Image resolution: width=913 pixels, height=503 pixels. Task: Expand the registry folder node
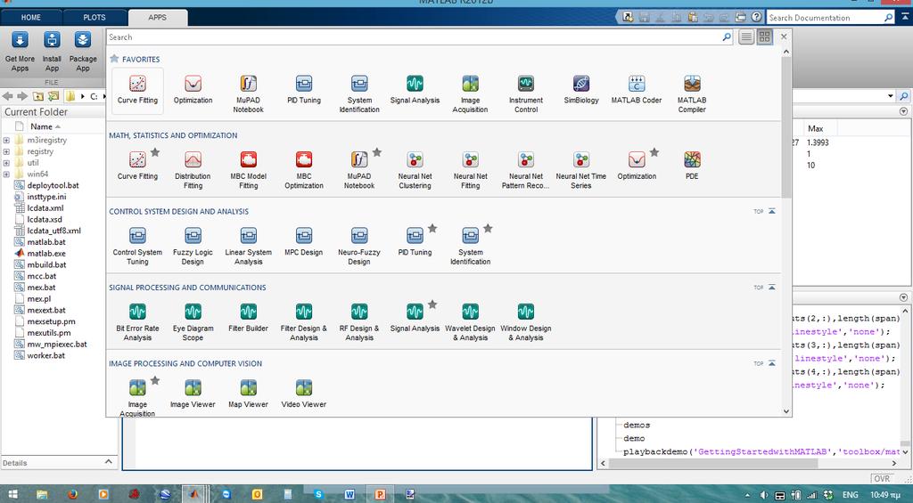(6, 151)
